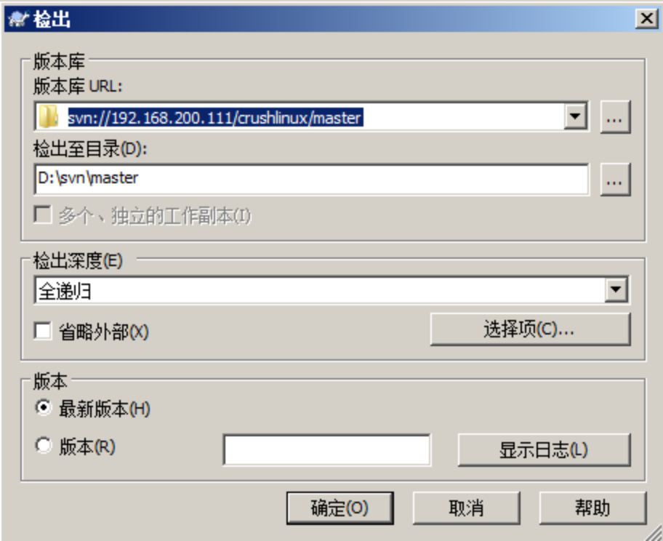Image resolution: width=663 pixels, height=541 pixels.
Task: Enable the 省略外部(X) checkbox
Action: pyautogui.click(x=43, y=331)
